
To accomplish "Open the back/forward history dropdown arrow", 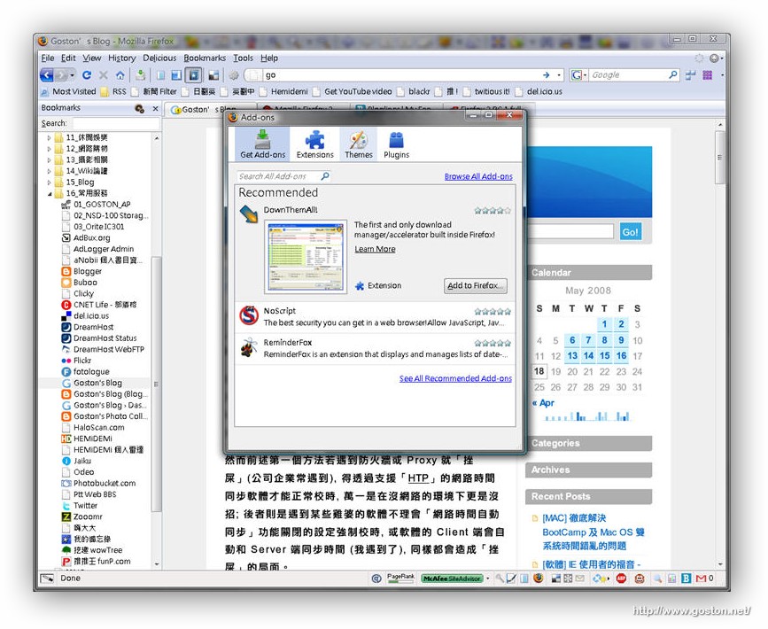I will 72,75.
